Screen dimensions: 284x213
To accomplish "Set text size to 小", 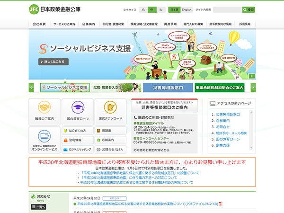I will (143, 9).
